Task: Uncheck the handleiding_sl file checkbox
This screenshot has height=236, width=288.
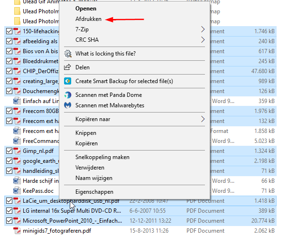Action: (x=9, y=171)
